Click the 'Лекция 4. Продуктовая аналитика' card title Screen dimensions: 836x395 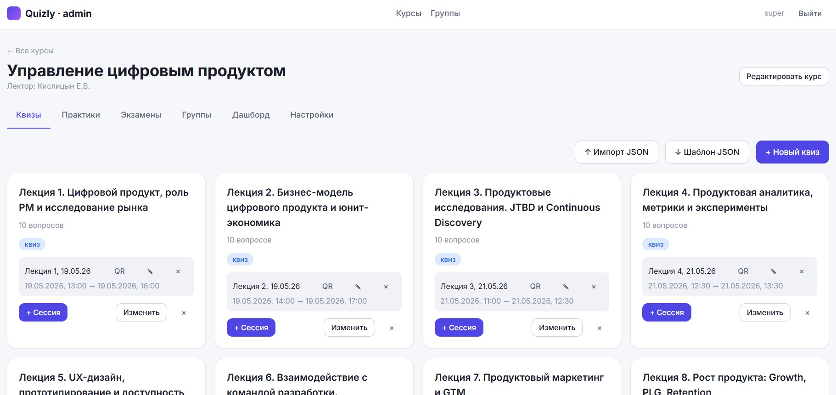click(x=728, y=200)
